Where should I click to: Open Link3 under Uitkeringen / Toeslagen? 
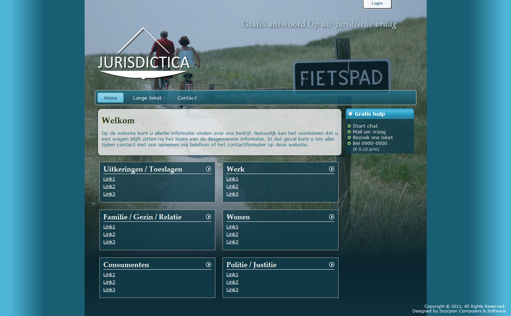point(109,194)
